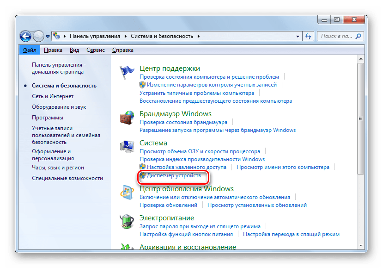Image resolution: width=383 pixels, height=268 pixels.
Task: Click the Электропитание battery icon
Action: (127, 220)
